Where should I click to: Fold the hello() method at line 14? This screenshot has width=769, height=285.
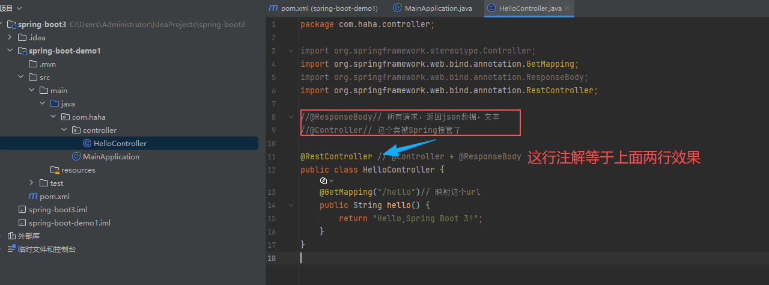[291, 205]
